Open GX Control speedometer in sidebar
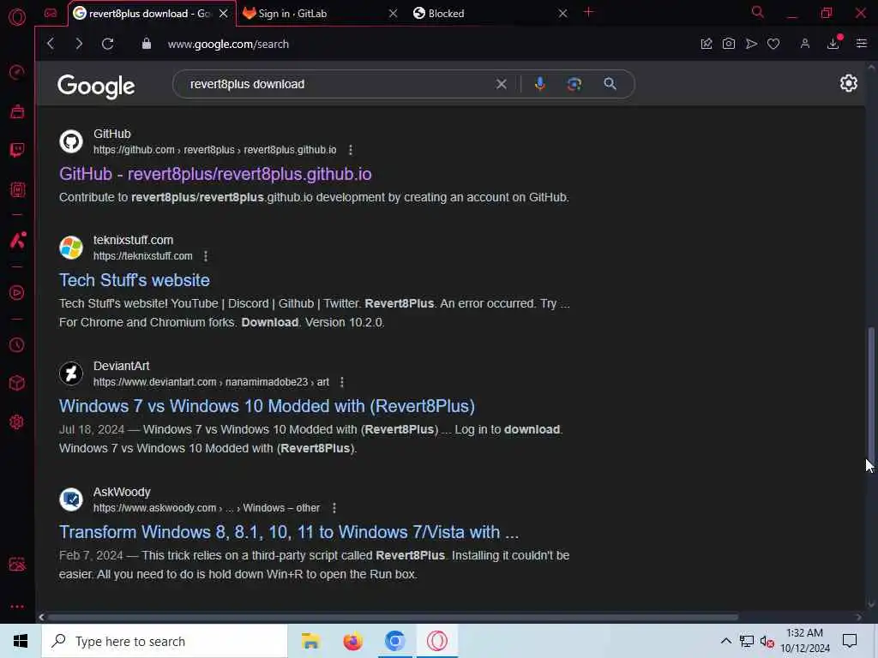878x658 pixels. (17, 72)
